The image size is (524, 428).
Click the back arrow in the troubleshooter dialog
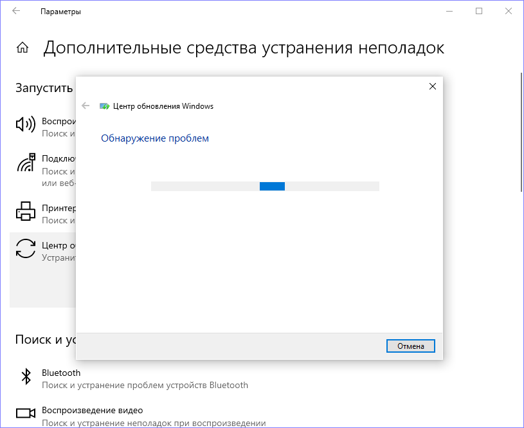[x=86, y=106]
